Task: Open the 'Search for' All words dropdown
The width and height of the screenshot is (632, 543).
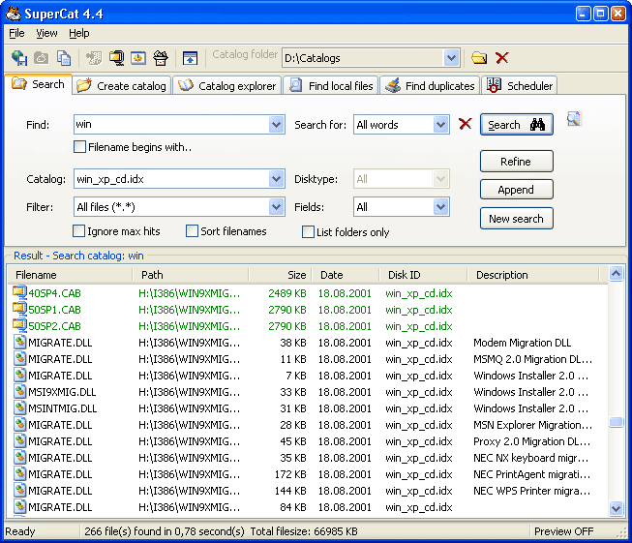Action: tap(441, 125)
